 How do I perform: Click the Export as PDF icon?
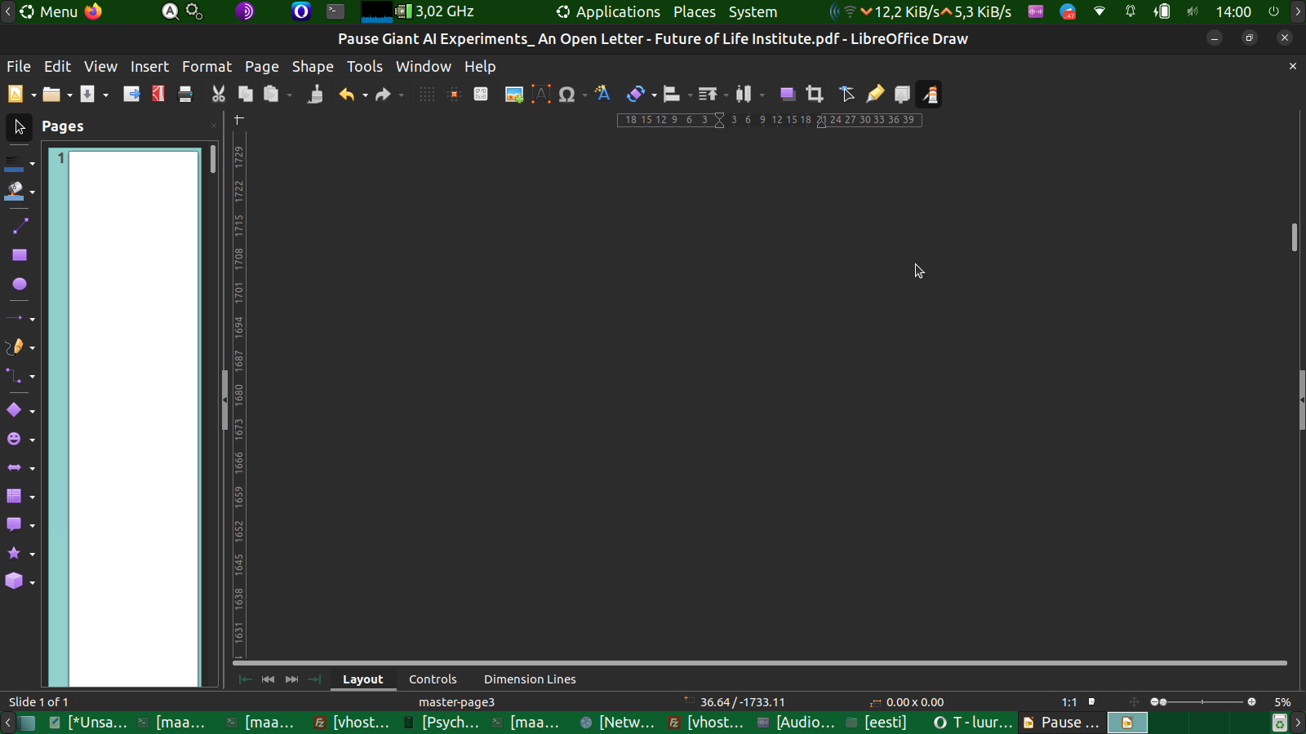tap(158, 95)
